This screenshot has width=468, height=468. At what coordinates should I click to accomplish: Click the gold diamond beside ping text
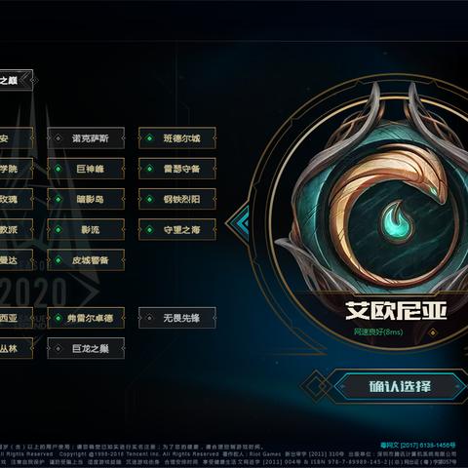point(433,332)
